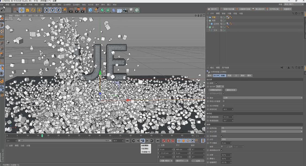
Task: Open the 模拟 menu
Action: pyautogui.click(x=48, y=5)
